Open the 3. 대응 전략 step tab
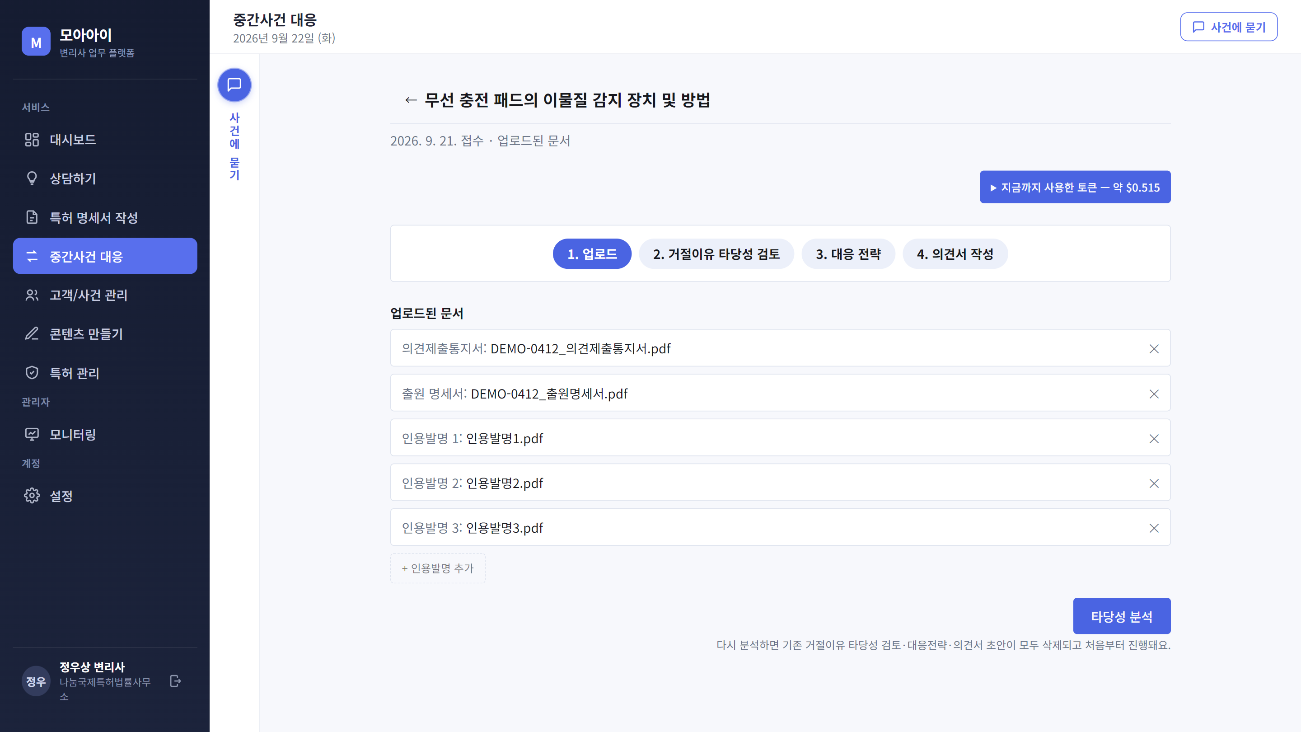This screenshot has width=1301, height=732. 848,253
